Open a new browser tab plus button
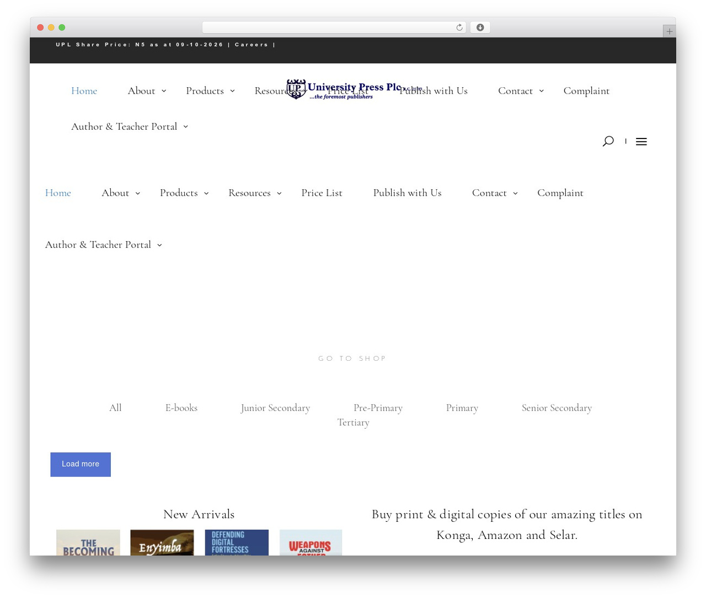The height and width of the screenshot is (598, 706). click(669, 31)
